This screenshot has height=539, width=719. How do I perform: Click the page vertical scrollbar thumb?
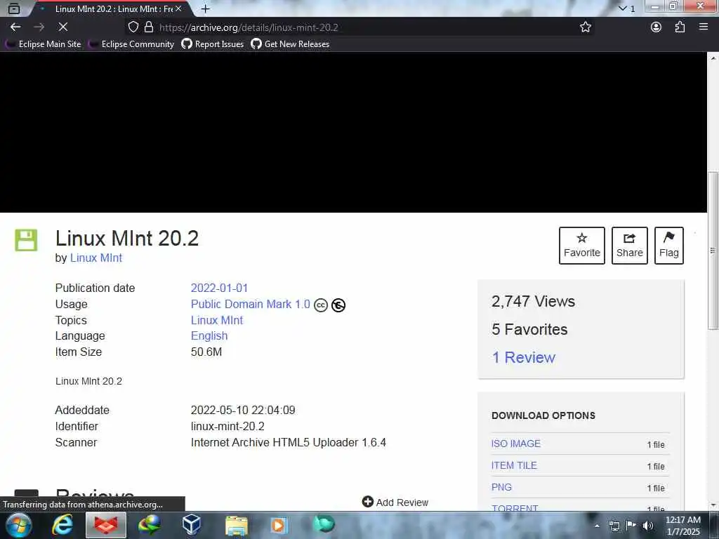tap(712, 250)
